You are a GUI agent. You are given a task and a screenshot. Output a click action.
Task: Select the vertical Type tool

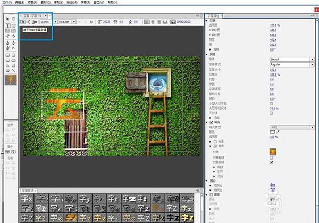pos(13,26)
